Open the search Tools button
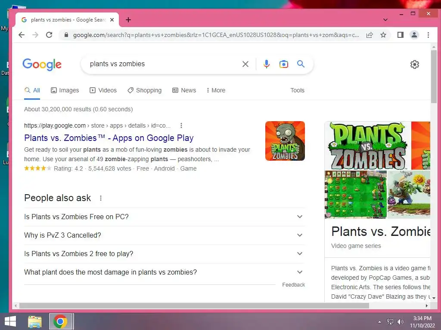The height and width of the screenshot is (330, 441). 297,90
